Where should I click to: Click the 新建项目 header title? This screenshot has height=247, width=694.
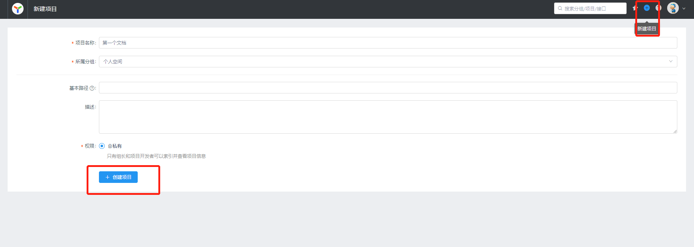tap(45, 9)
